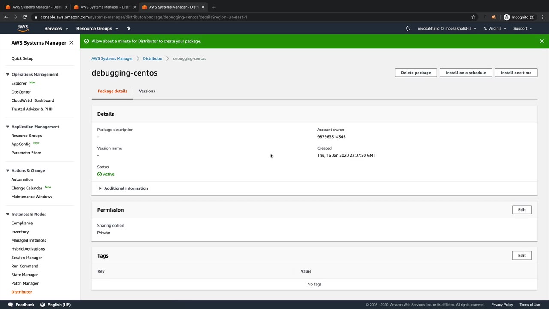Open the N. Virginia region dropdown
This screenshot has width=549, height=309.
point(495,28)
